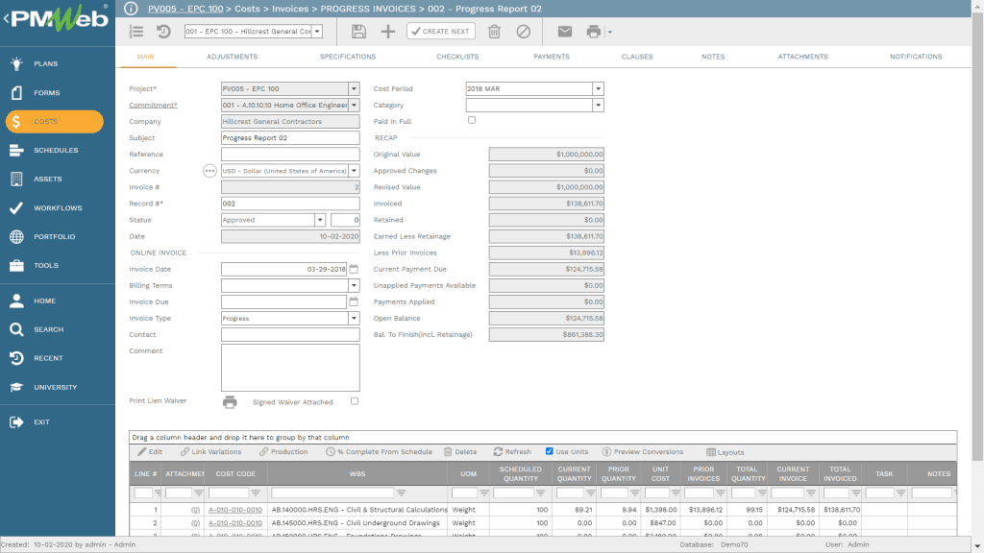Click the info icon next to breadcrumb
Viewport: 984px width, 553px height.
131,8
